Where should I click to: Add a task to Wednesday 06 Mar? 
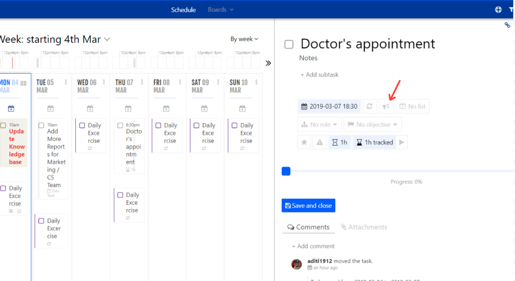90,108
